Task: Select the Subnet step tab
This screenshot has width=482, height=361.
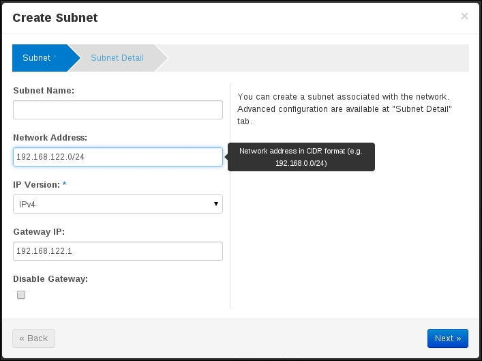Action: click(40, 58)
